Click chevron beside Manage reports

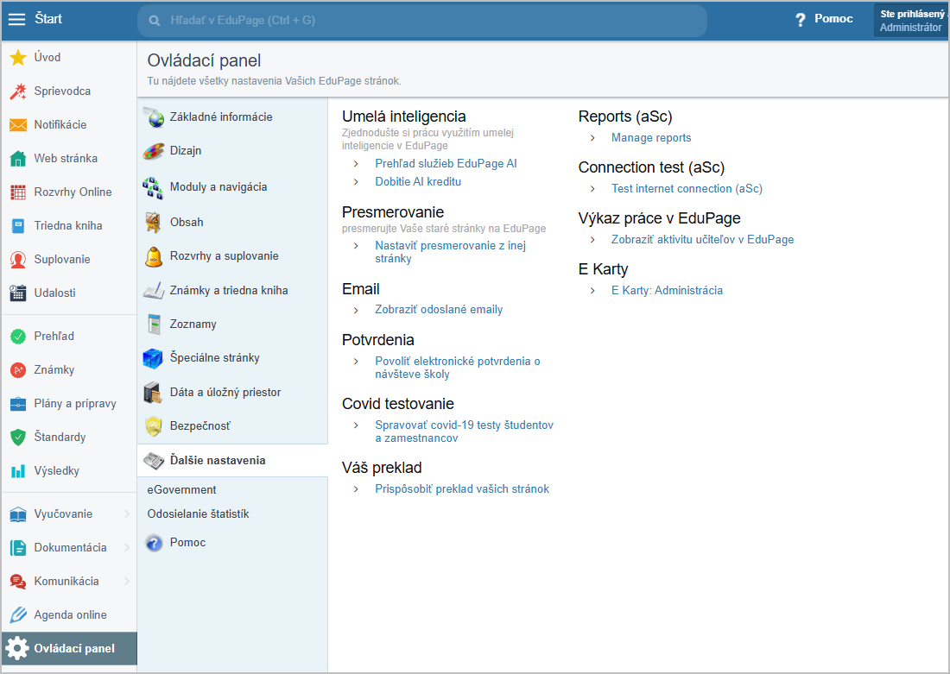[592, 138]
